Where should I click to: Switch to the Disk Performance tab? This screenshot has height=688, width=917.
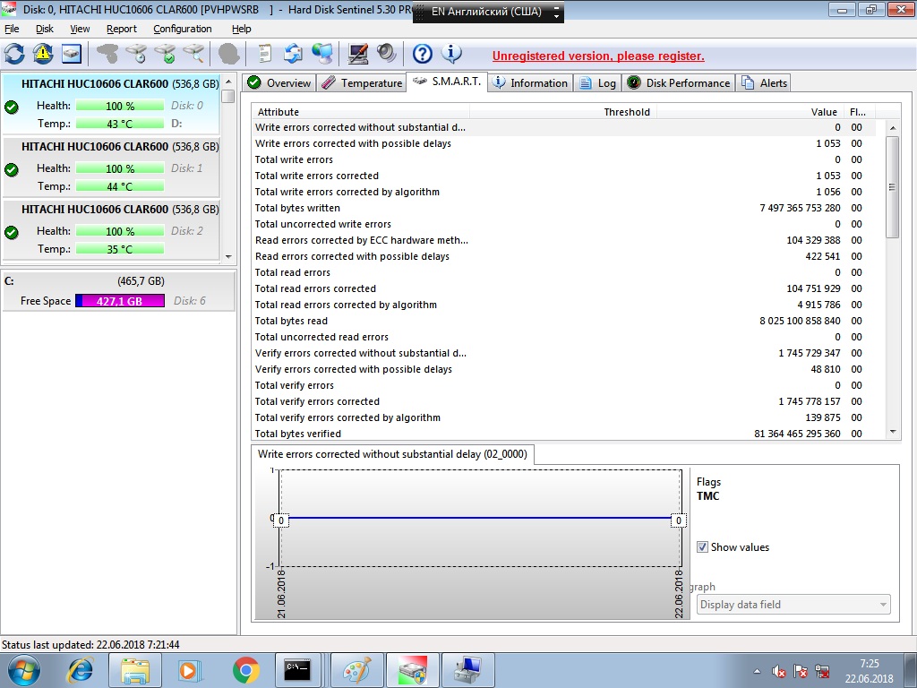click(x=679, y=82)
